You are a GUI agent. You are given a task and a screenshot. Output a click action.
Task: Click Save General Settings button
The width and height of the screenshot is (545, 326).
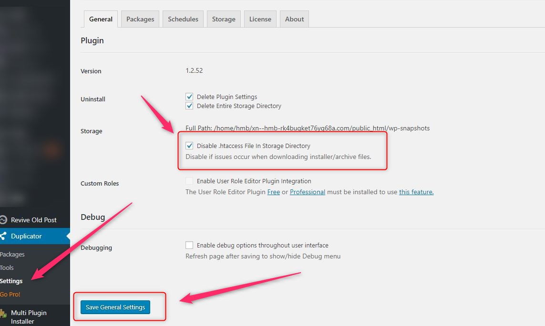pos(115,307)
